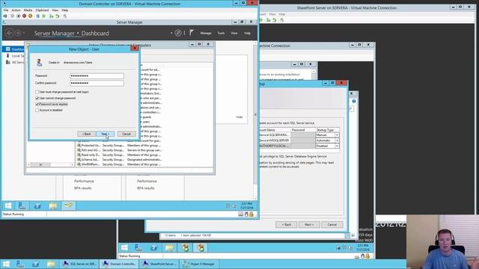The width and height of the screenshot is (479, 269).
Task: Select the 'RAS and IAS...' group row
Action: click(x=119, y=150)
